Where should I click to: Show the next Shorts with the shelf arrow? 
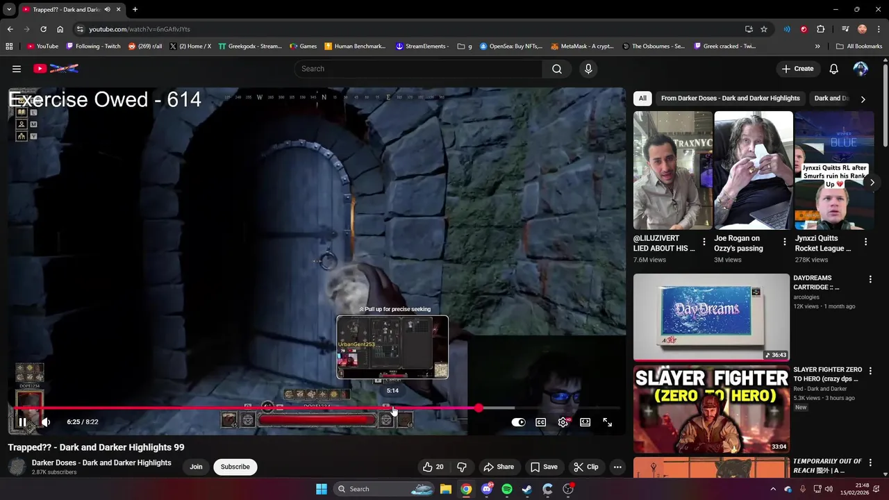click(x=872, y=183)
